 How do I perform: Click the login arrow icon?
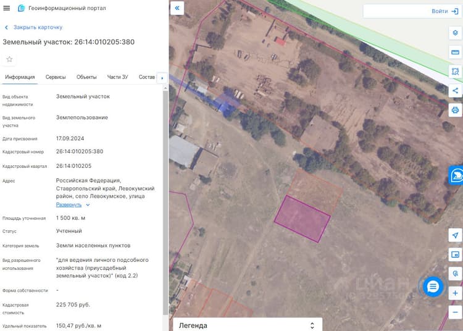click(455, 11)
